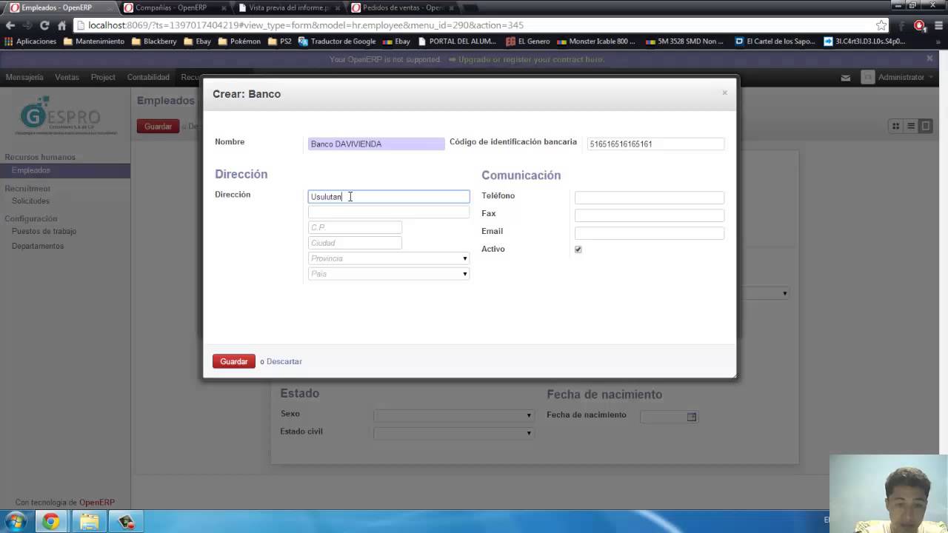Dismiss the unsupported OpenERP notice bar
The height and width of the screenshot is (533, 948).
click(929, 58)
